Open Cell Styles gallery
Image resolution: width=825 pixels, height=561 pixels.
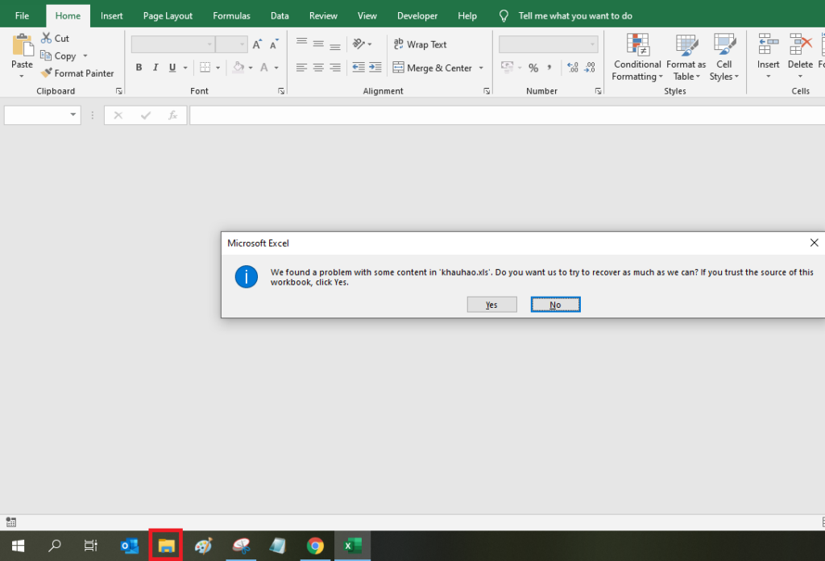[723, 56]
